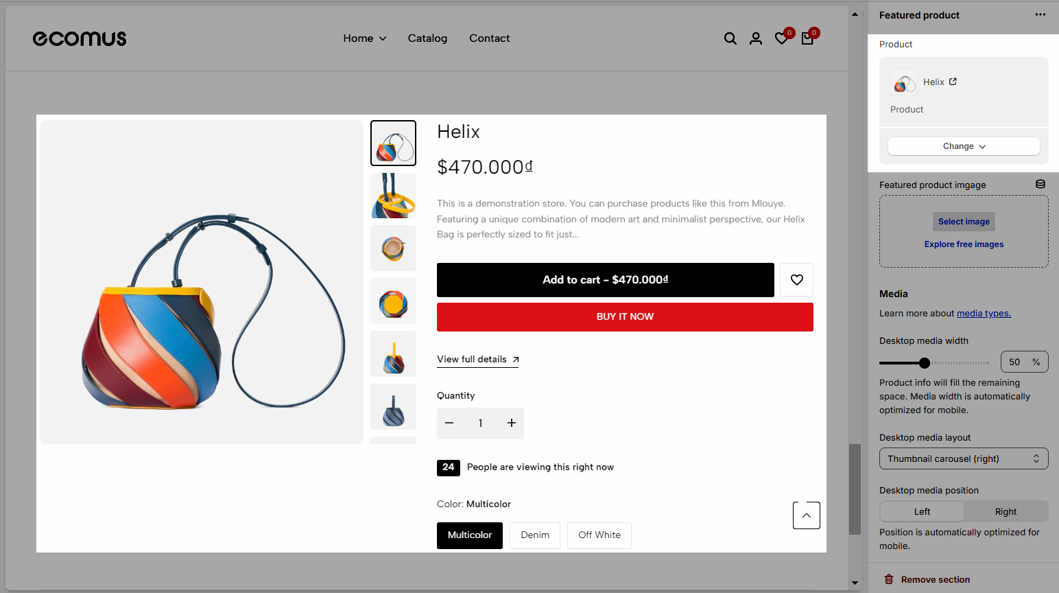Click the Select image button

[964, 222]
